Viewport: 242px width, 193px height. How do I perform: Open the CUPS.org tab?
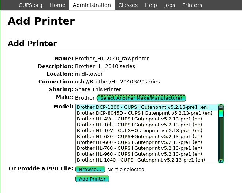point(30,5)
